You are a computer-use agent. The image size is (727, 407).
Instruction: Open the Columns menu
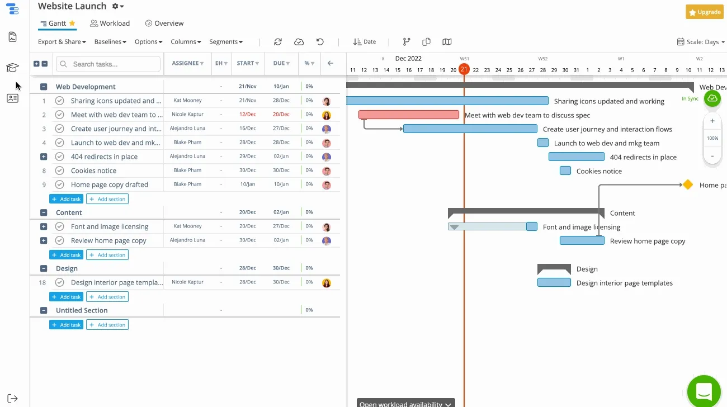[x=186, y=42]
